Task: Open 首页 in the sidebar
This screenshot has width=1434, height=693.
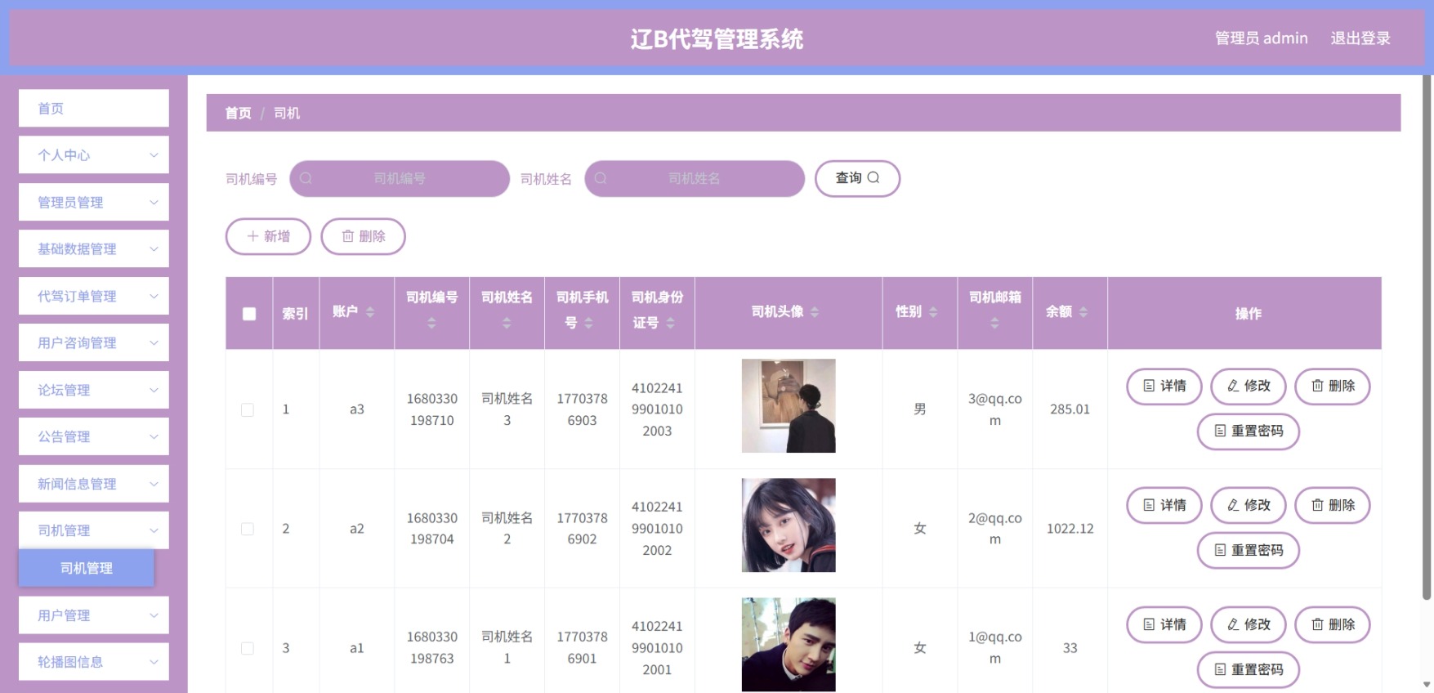Action: click(x=94, y=108)
